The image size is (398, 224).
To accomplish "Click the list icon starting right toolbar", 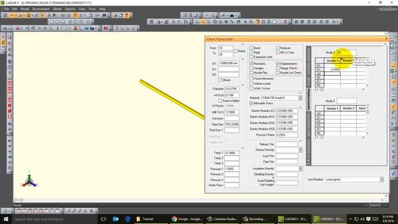I will pos(151,22).
